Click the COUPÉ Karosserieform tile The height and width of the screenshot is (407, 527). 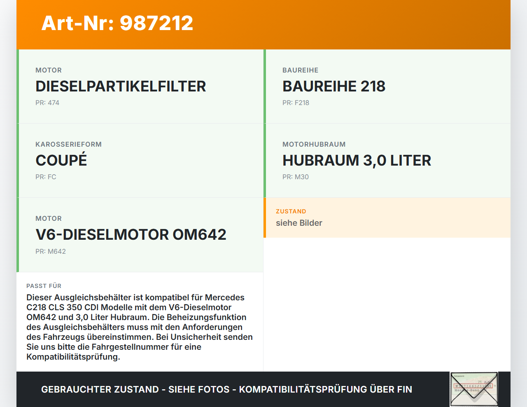click(140, 161)
